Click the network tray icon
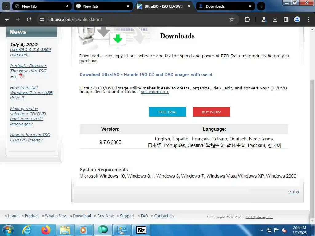This screenshot has height=236, width=315. (x=269, y=230)
